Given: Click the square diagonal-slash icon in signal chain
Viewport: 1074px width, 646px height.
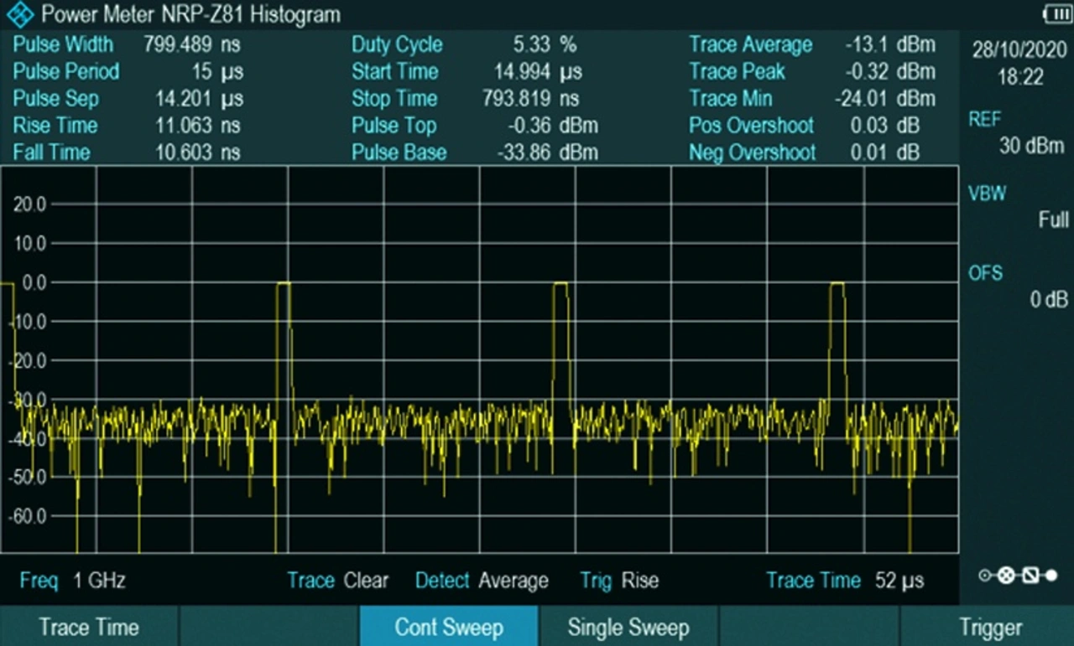Looking at the screenshot, I should click(x=1030, y=576).
